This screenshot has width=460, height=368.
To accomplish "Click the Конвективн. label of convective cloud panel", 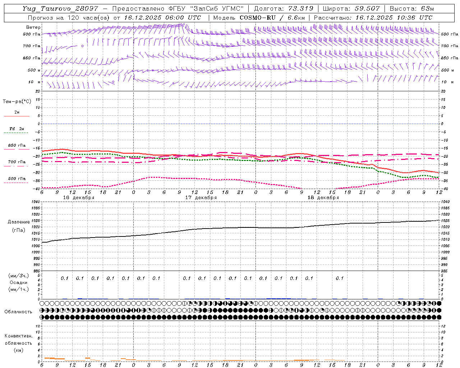I will coord(18,336).
